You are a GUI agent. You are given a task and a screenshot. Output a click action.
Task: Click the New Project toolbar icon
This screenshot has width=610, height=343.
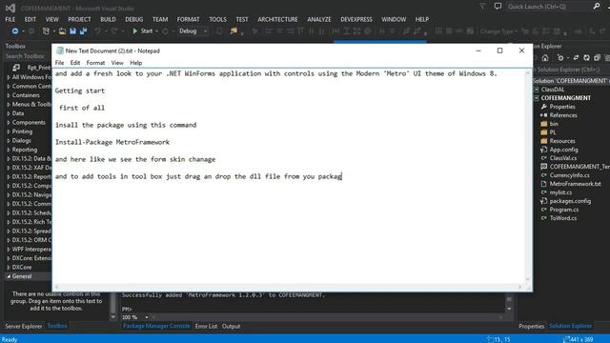coord(46,31)
